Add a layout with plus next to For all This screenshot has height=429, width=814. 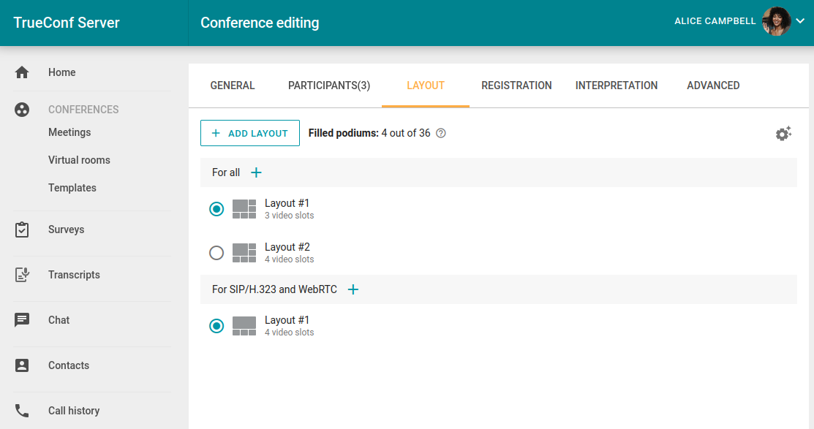tap(256, 172)
